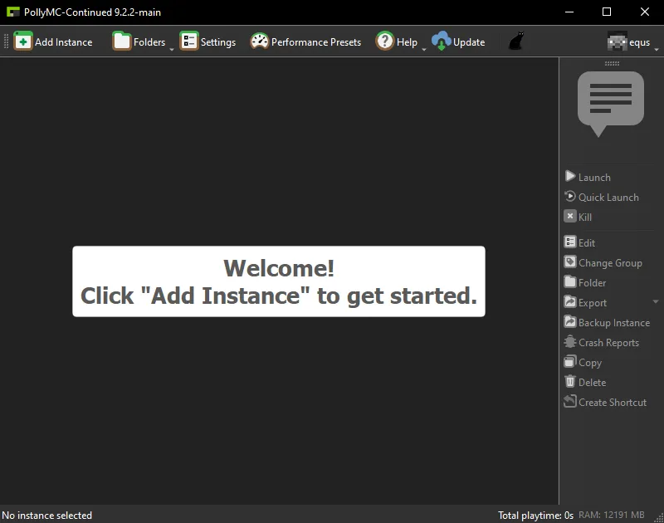Click the PollyMC app icon in title bar

click(x=13, y=12)
